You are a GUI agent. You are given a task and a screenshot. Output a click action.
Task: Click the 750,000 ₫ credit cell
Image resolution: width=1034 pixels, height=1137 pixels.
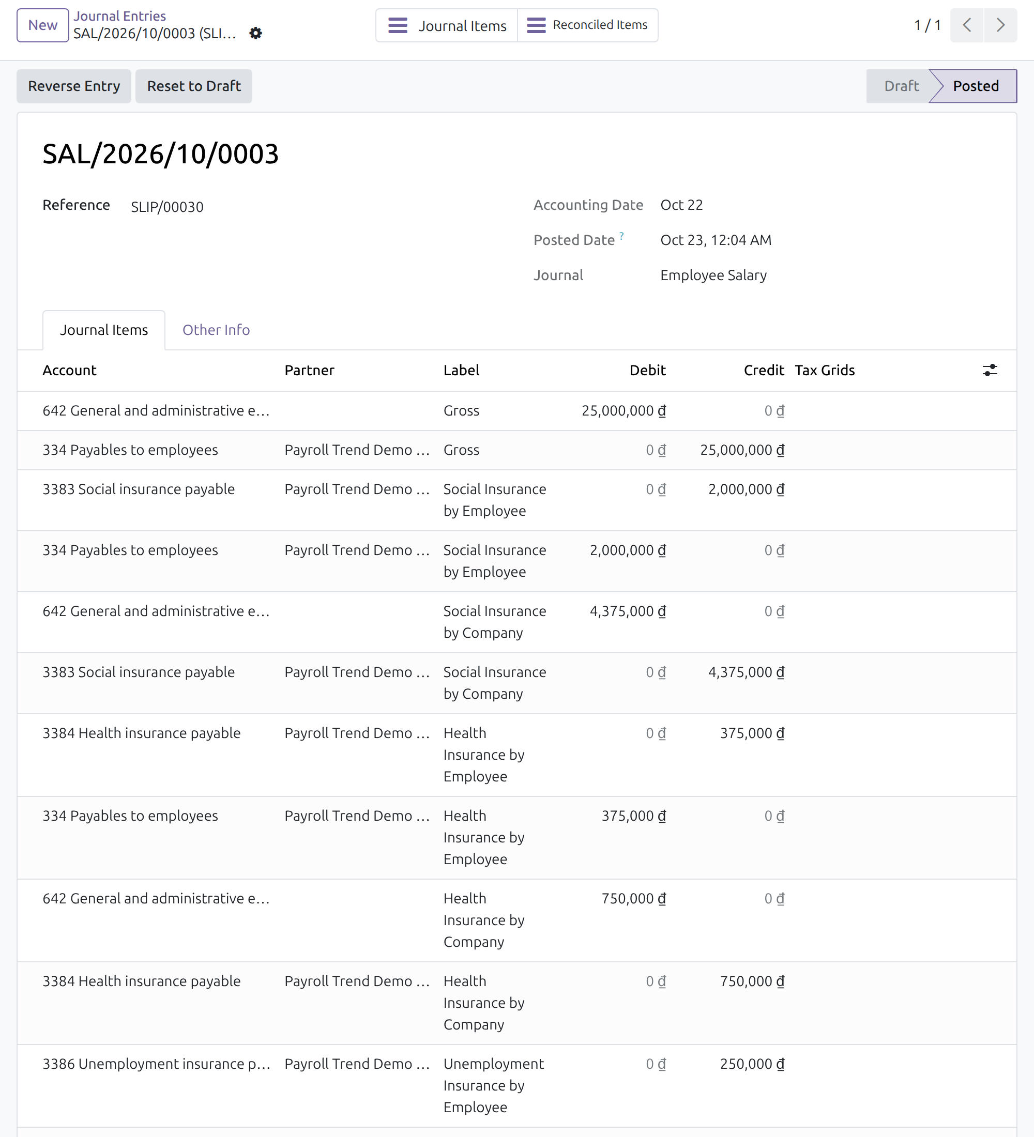pos(752,981)
